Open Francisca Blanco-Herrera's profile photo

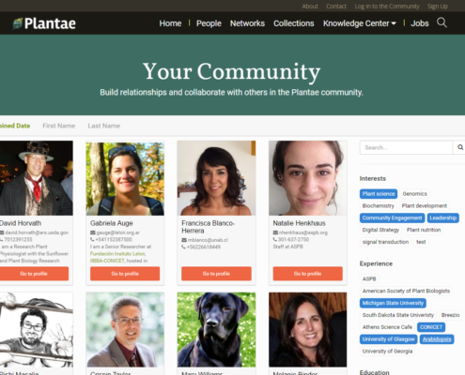click(x=216, y=178)
